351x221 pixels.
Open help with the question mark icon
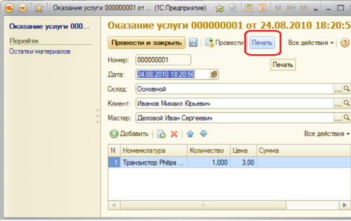coord(345,43)
